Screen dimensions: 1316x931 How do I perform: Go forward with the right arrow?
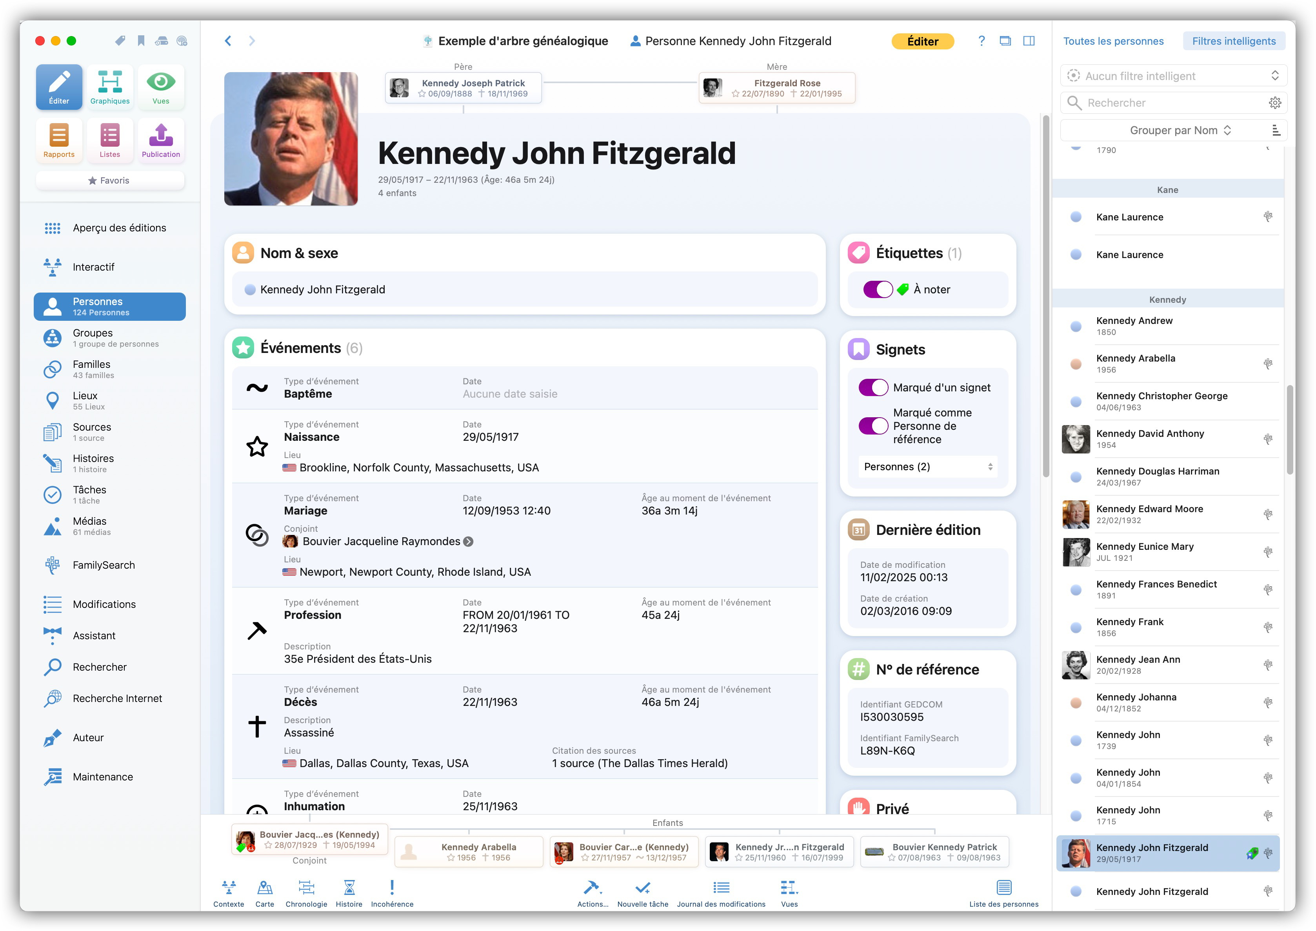[x=252, y=41]
